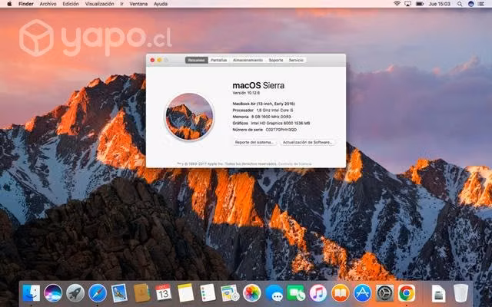Open FaceTime green icon in Dock
The width and height of the screenshot is (492, 307).
click(x=296, y=293)
